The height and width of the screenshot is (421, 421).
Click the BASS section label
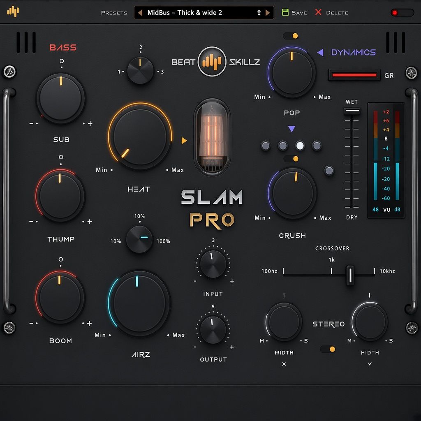tap(63, 48)
